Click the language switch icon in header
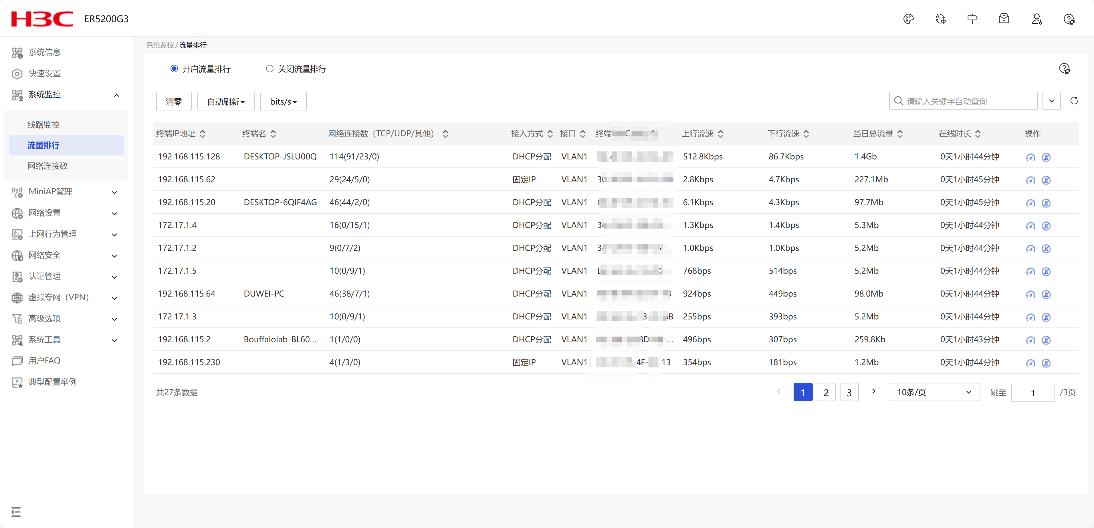The height and width of the screenshot is (528, 1094). (x=940, y=19)
